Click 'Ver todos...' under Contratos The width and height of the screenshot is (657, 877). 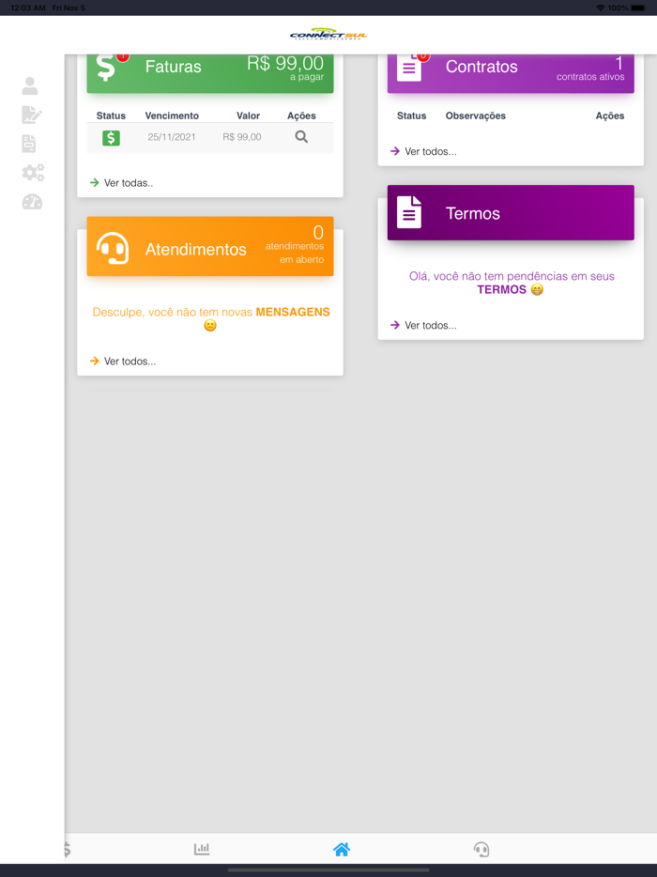pyautogui.click(x=430, y=151)
